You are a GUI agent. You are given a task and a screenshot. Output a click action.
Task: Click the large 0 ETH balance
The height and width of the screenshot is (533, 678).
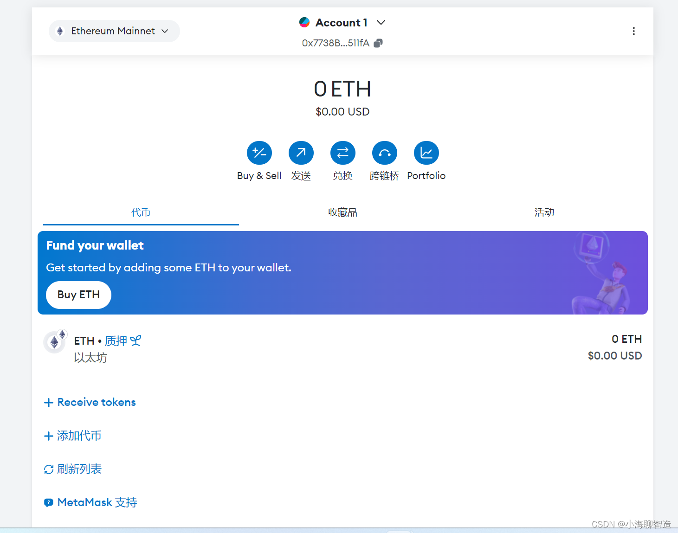(342, 89)
